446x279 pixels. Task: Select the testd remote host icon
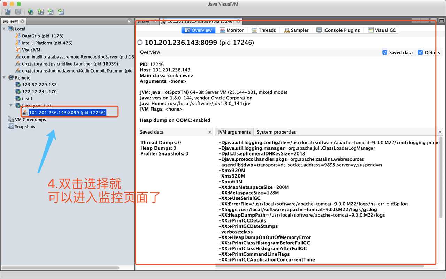(18, 99)
